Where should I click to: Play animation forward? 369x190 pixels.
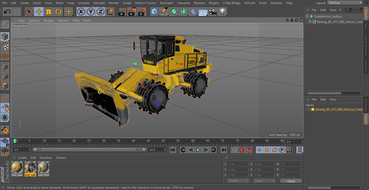point(198,150)
